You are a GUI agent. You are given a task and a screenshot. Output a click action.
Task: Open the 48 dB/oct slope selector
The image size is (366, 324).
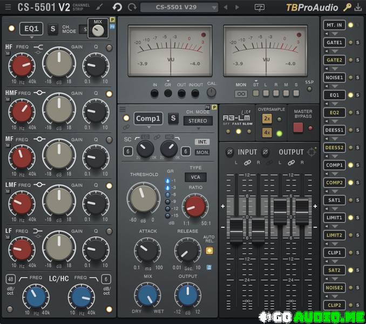click(10, 279)
